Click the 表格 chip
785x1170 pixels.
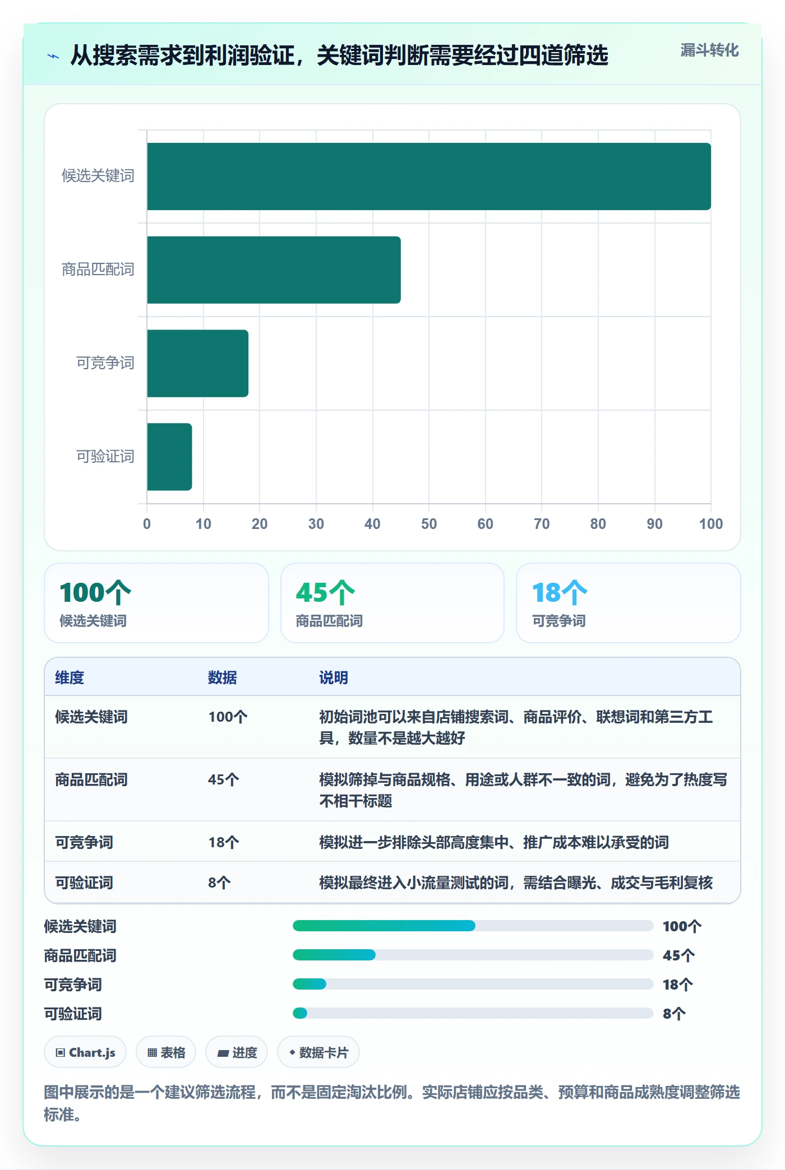[x=166, y=1052]
